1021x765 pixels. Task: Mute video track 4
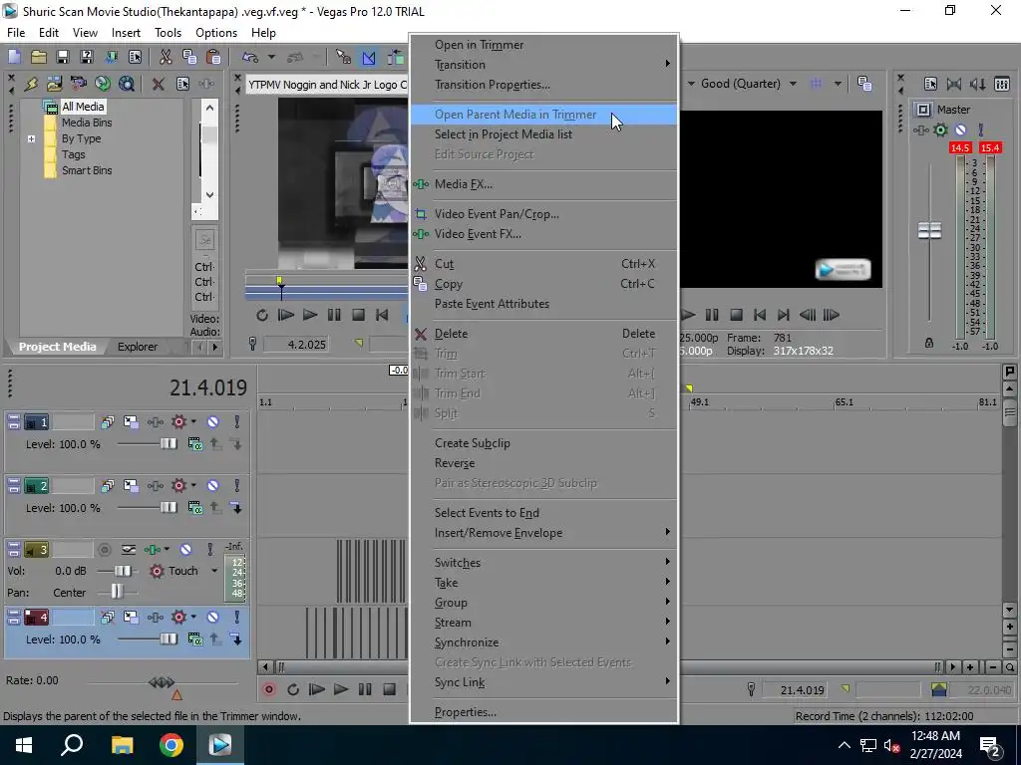click(x=213, y=618)
